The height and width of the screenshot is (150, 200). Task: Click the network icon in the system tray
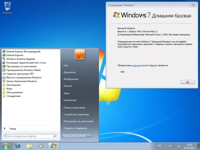[174, 146]
